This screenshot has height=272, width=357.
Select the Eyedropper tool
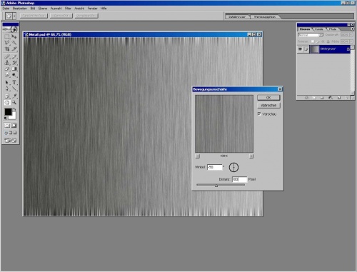point(14,96)
